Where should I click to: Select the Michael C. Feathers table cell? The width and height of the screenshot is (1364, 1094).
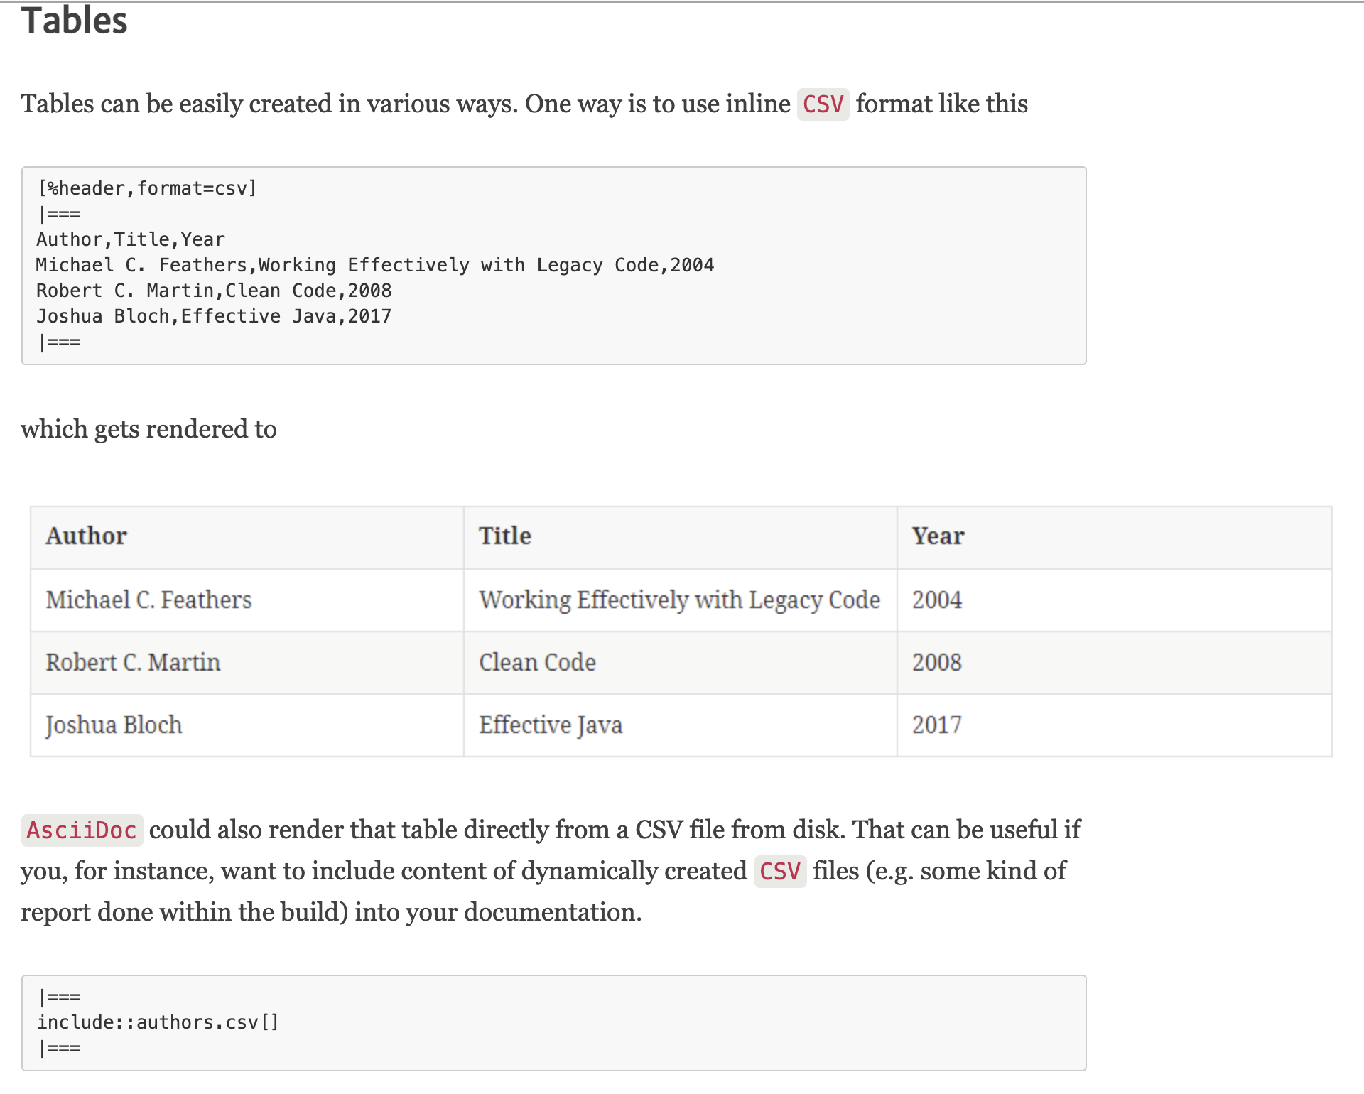tap(149, 600)
